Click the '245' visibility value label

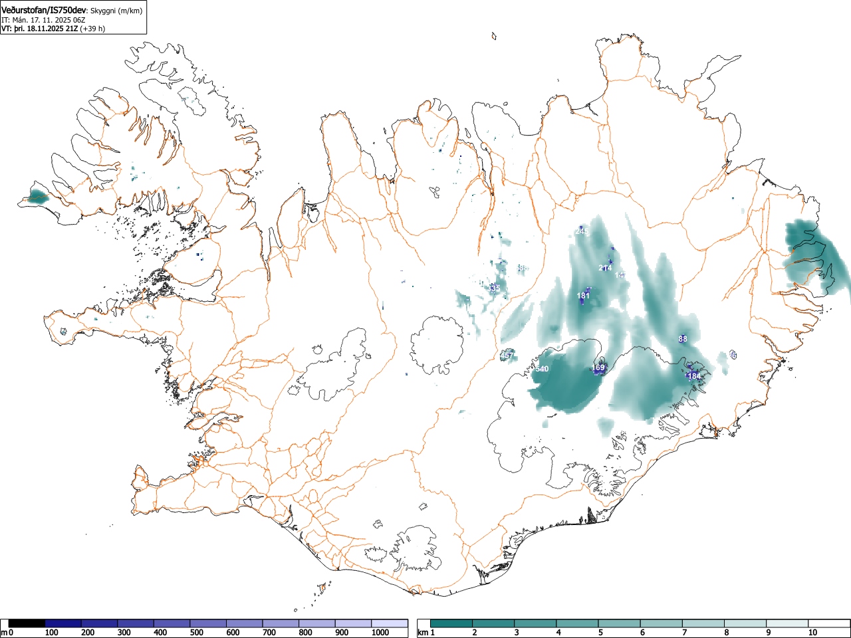tap(582, 231)
